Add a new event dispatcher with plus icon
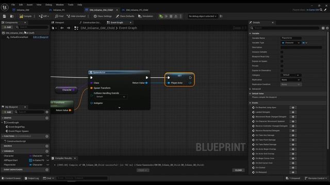Image resolution: width=330 pixels, height=185 pixels. [x=47, y=170]
